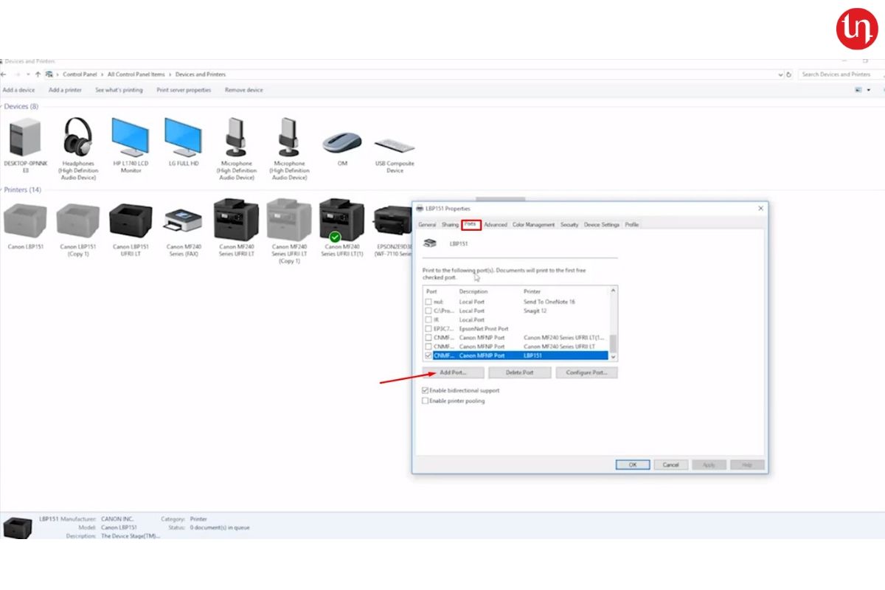Select the Canon LBP151 UFRII LT printer
Screen dimensions: 885x590
click(131, 220)
